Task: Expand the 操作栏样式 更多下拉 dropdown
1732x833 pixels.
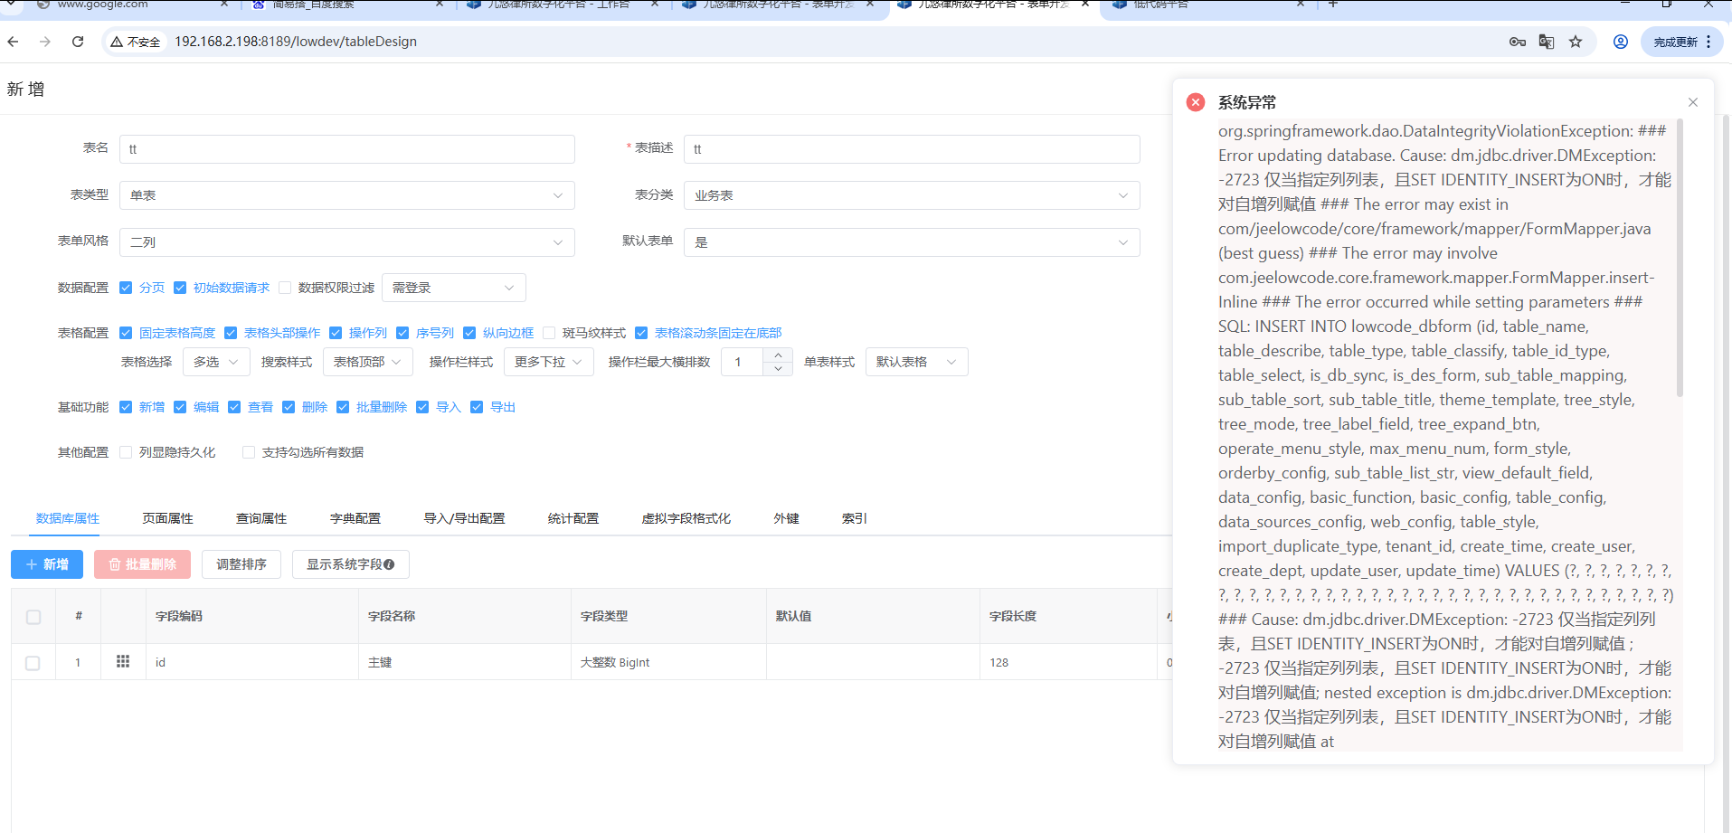Action: [x=548, y=362]
